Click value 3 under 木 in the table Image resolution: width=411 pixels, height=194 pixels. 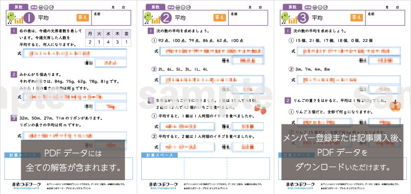pos(117,42)
